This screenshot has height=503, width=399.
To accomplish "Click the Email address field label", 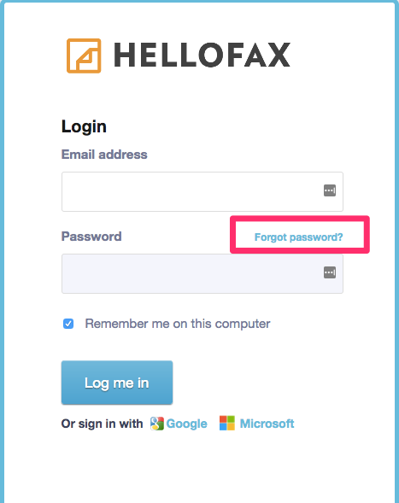I will pos(104,155).
